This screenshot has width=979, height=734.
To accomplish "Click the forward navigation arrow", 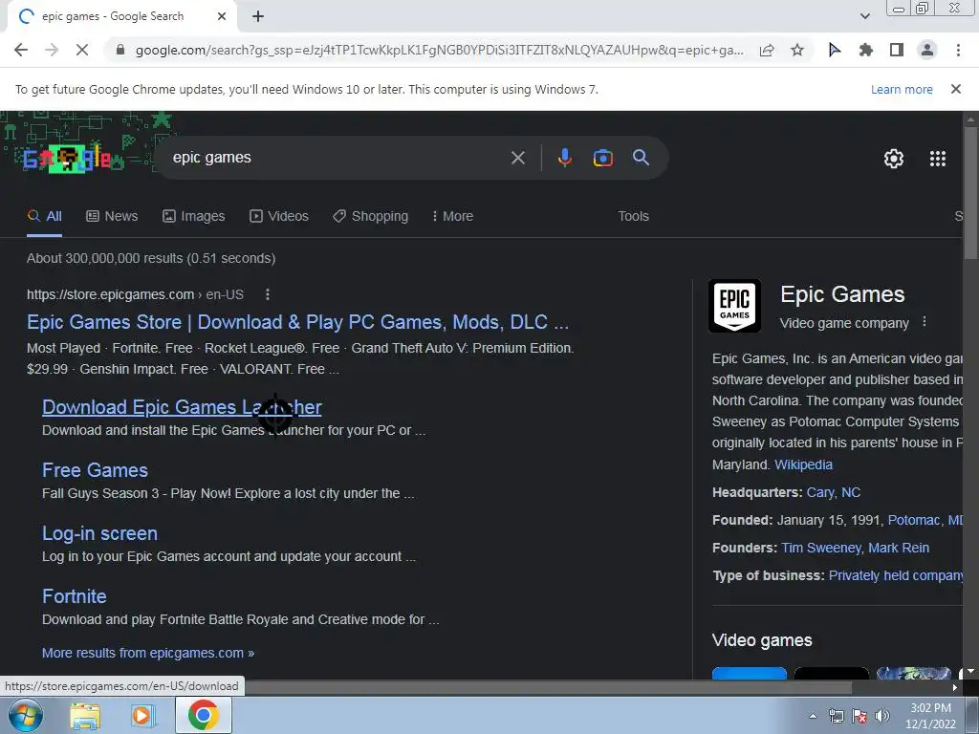I will coord(52,50).
